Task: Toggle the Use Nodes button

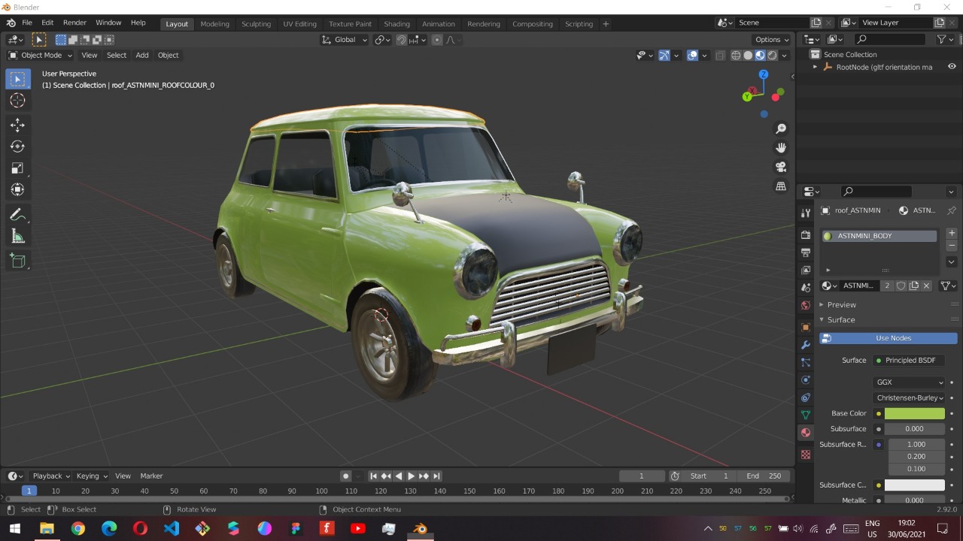Action: pos(888,338)
